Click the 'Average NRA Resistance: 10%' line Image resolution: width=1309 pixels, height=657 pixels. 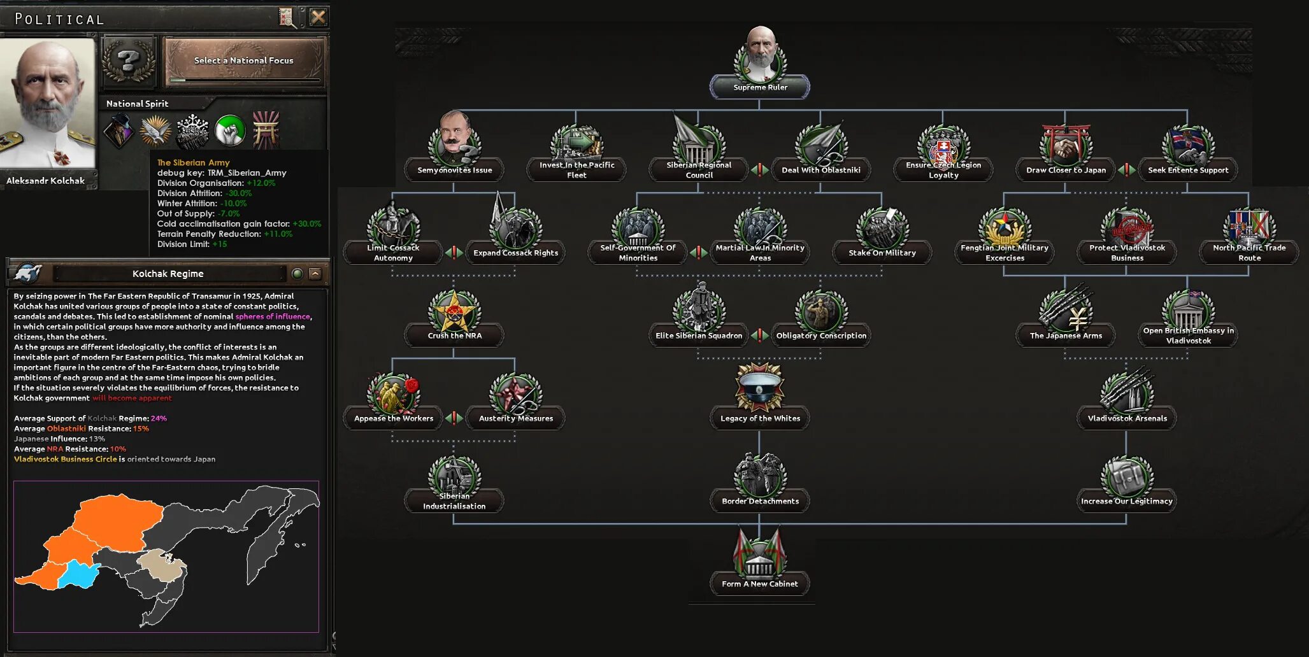click(x=70, y=449)
